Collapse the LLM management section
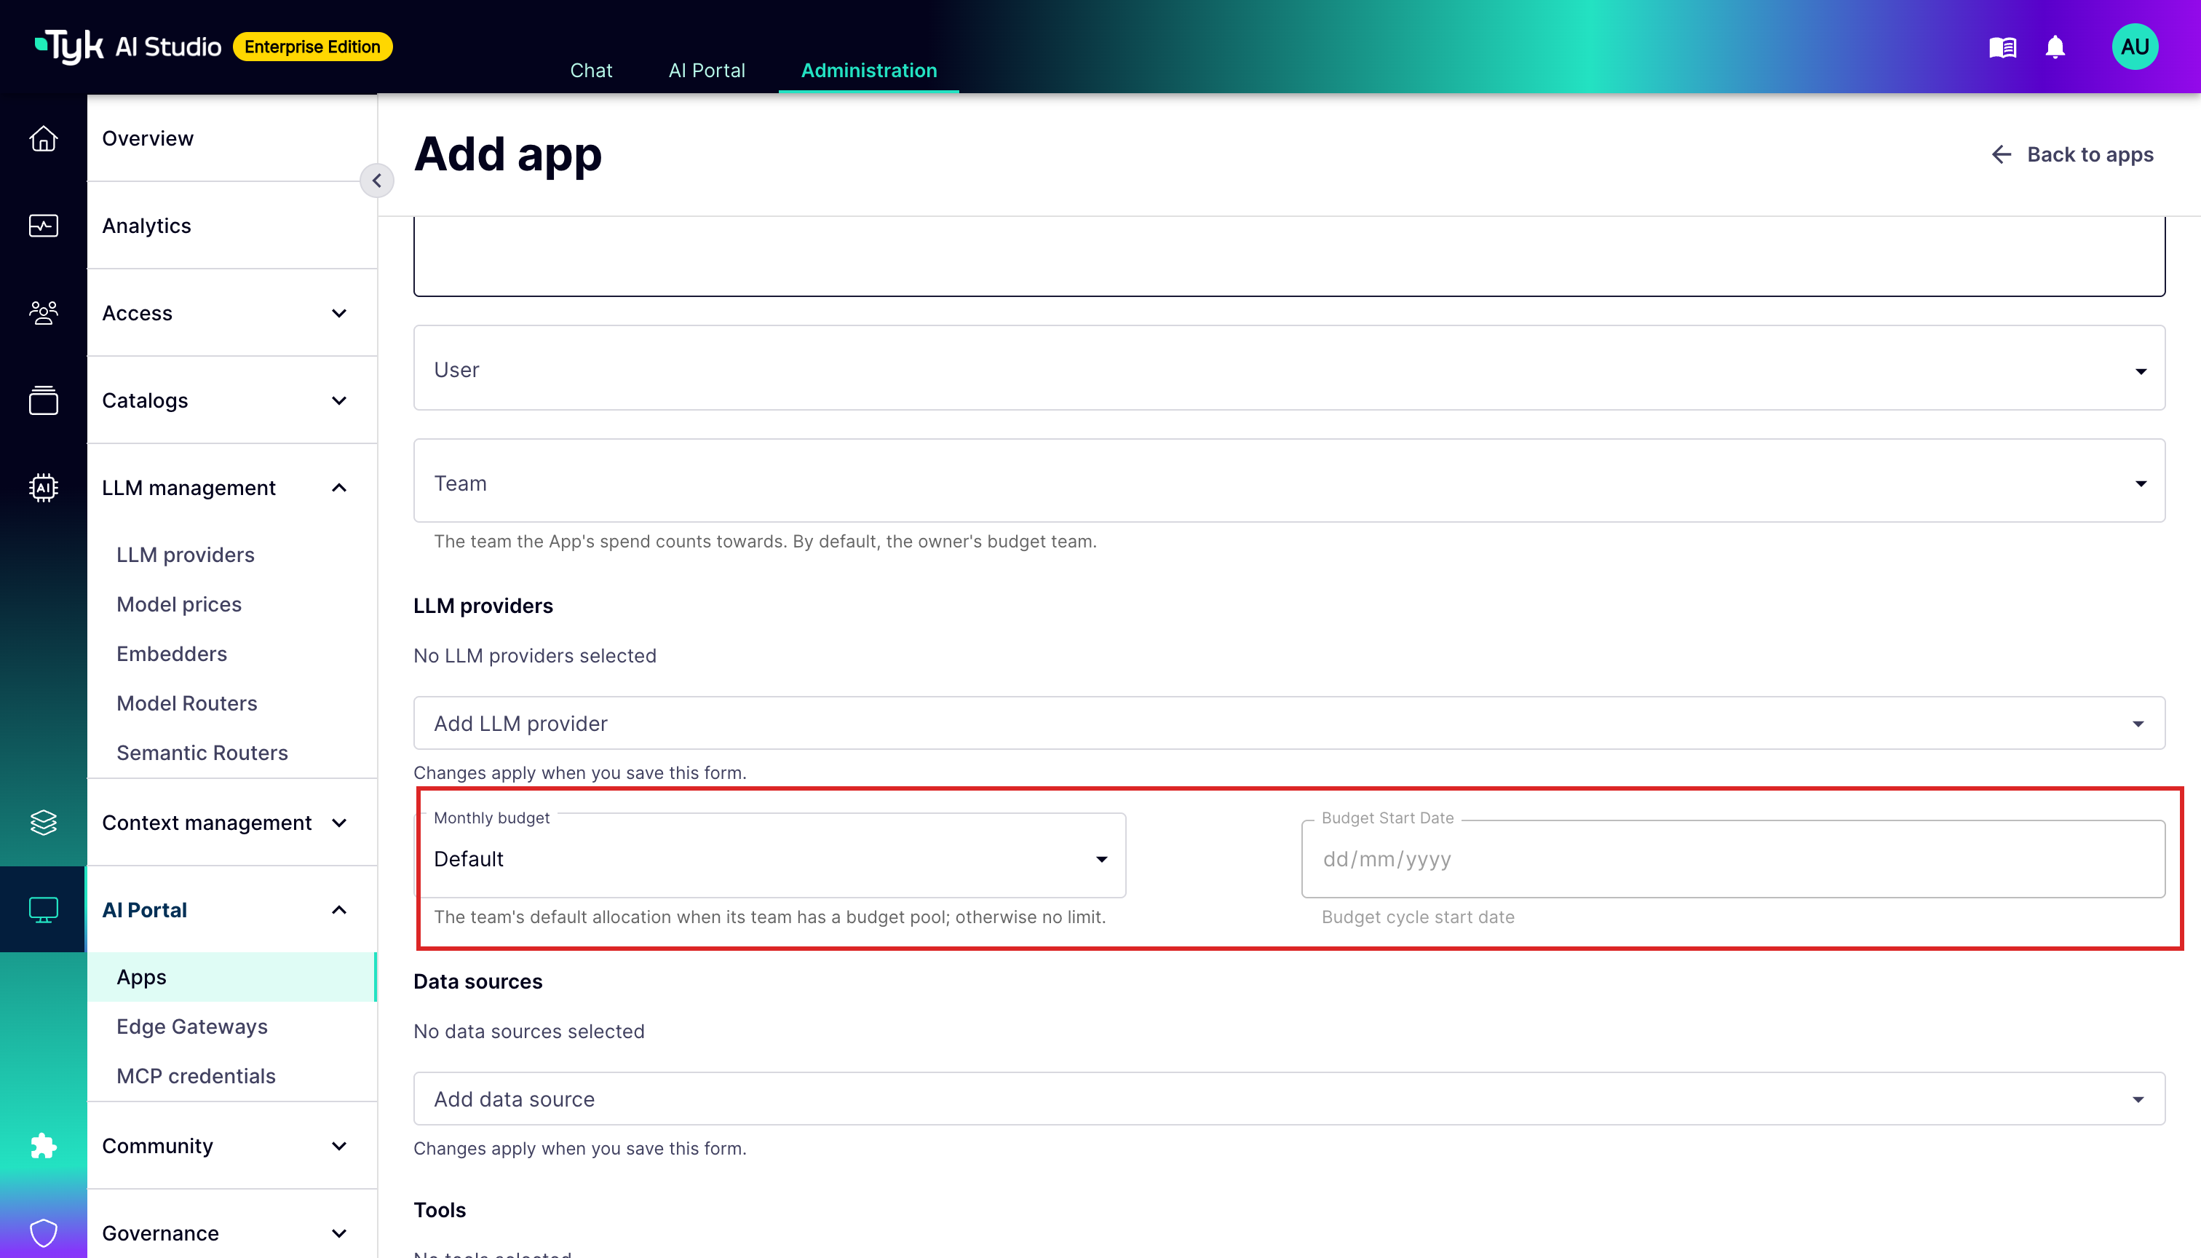The height and width of the screenshot is (1258, 2201). click(x=231, y=487)
